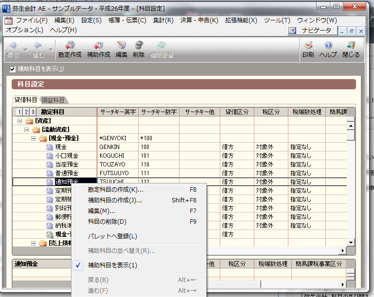Viewport: 374px width, 297px height.
Task: Choose 勘定科目の作成 from context menu
Action: 115,189
